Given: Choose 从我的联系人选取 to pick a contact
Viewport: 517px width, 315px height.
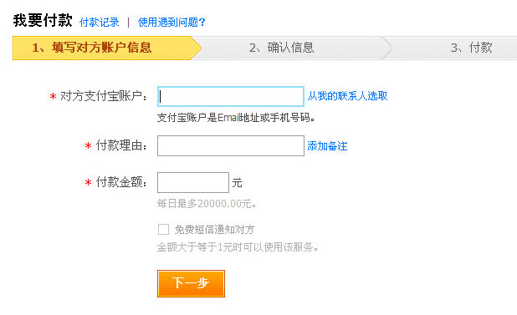Looking at the screenshot, I should coord(347,96).
